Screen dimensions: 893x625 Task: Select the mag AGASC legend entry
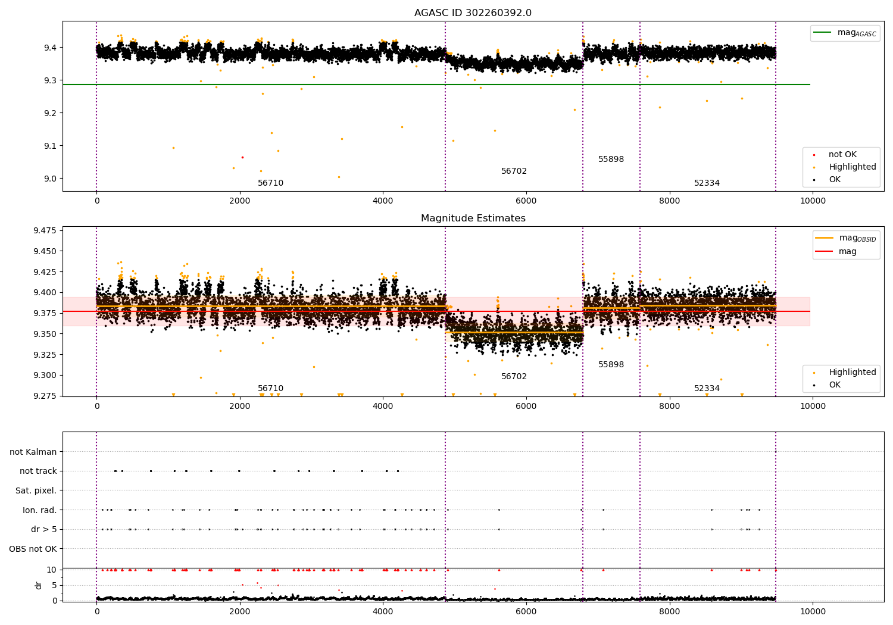[845, 33]
